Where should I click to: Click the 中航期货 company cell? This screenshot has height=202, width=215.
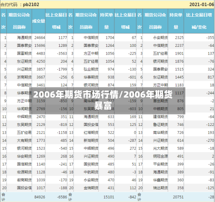[91, 172]
